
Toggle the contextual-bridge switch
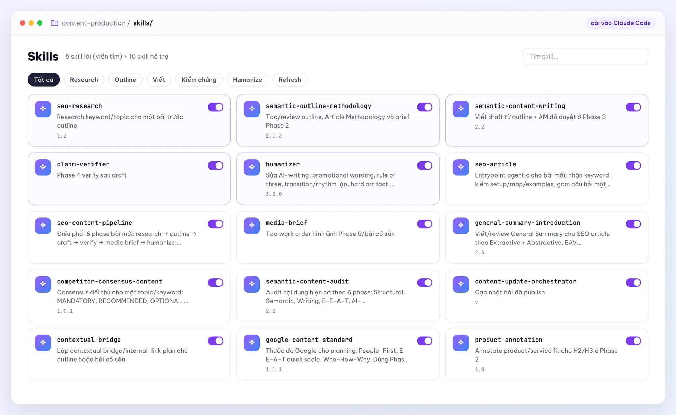pyautogui.click(x=215, y=341)
